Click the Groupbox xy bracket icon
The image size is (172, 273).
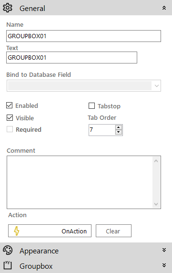(8, 265)
